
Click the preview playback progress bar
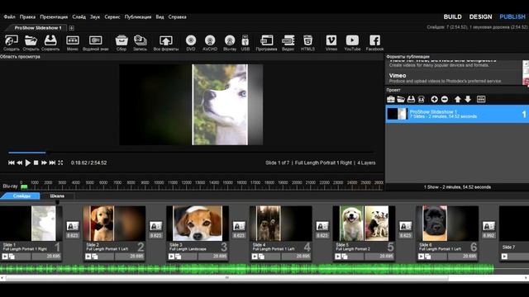click(191, 153)
